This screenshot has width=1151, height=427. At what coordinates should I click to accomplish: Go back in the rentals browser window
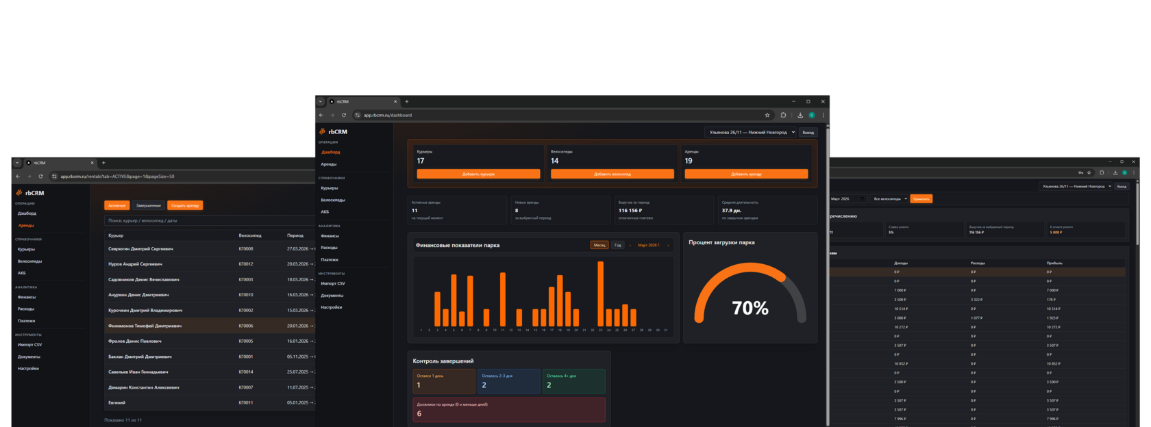17,177
